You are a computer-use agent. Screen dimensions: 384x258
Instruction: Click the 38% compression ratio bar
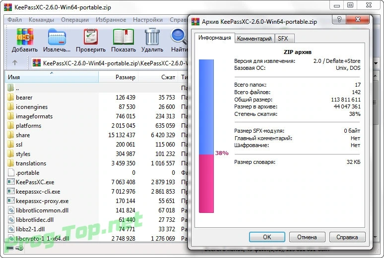point(206,136)
